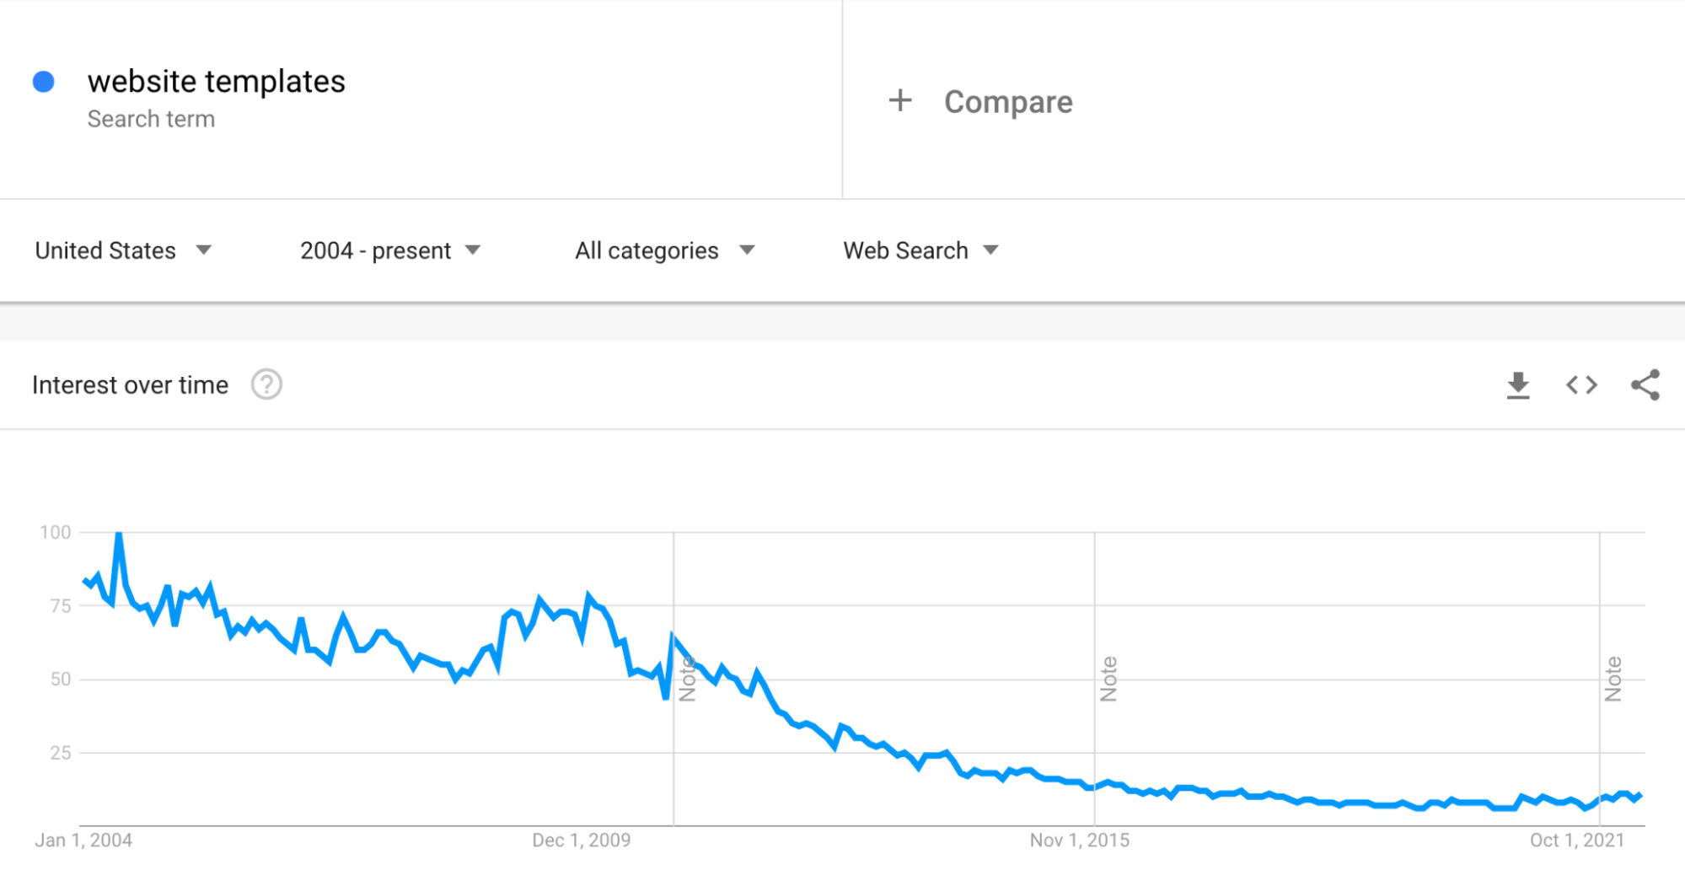Image resolution: width=1685 pixels, height=881 pixels.
Task: Click the Web Search dropdown arrow
Action: tap(991, 250)
